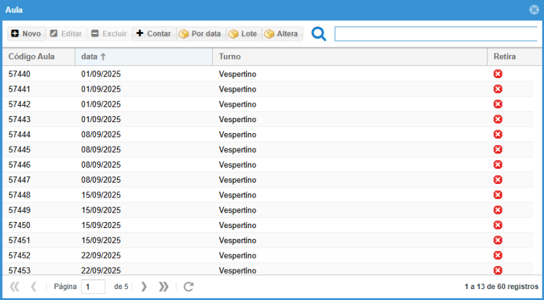Click the Retira column header
This screenshot has height=300, width=544.
pos(505,57)
